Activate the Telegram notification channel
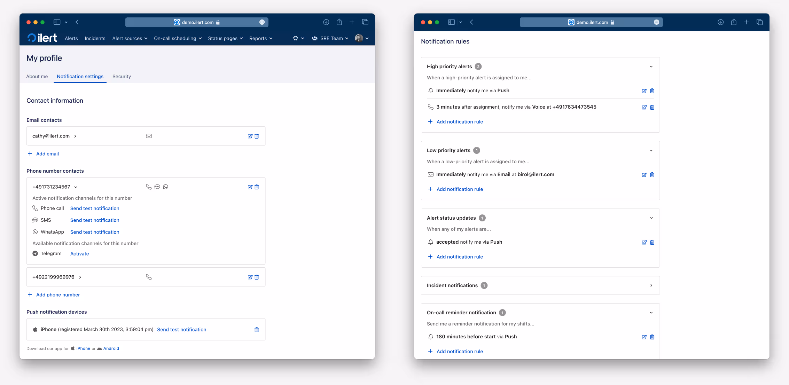 79,254
